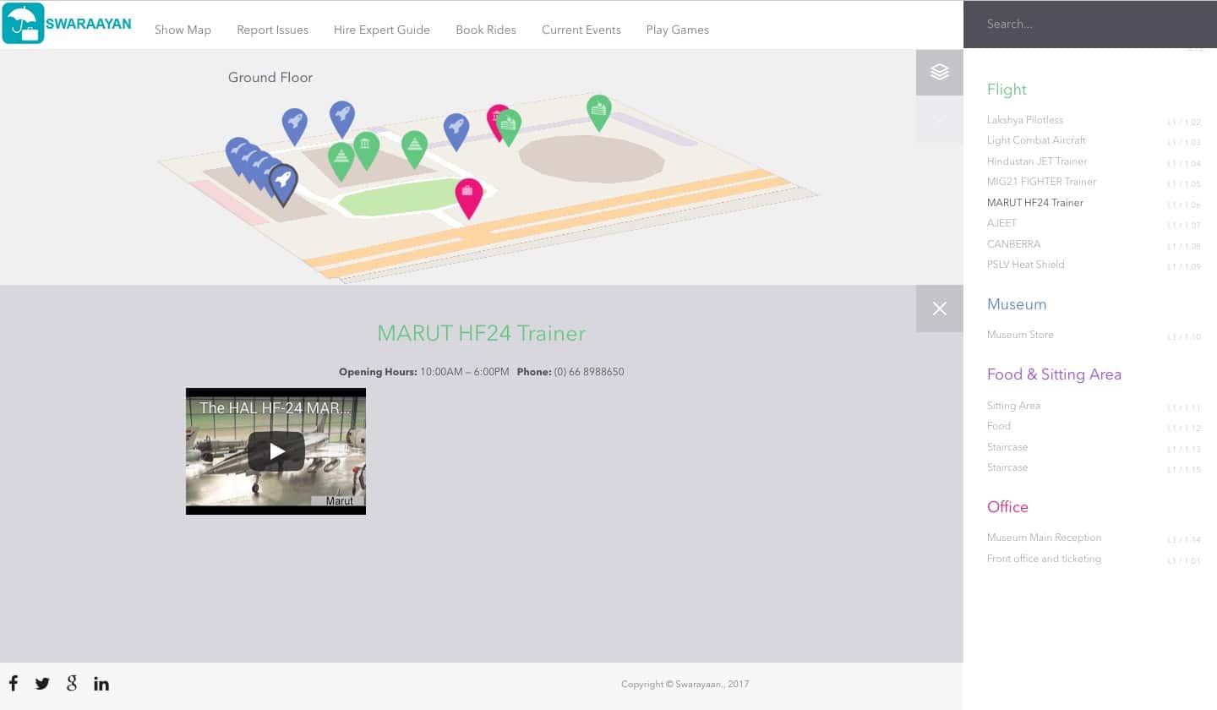Select Front office and ticketing entry

pyautogui.click(x=1044, y=559)
